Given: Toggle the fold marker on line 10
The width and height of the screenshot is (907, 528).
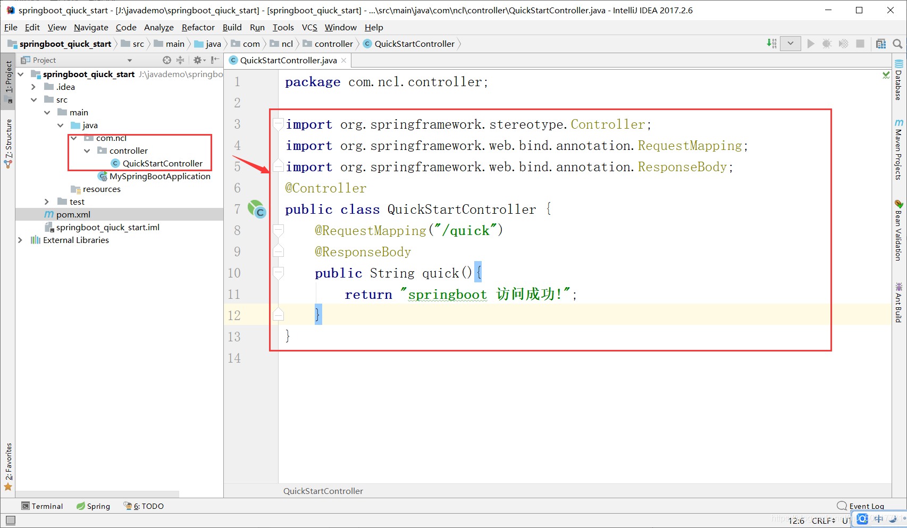Looking at the screenshot, I should (x=278, y=273).
